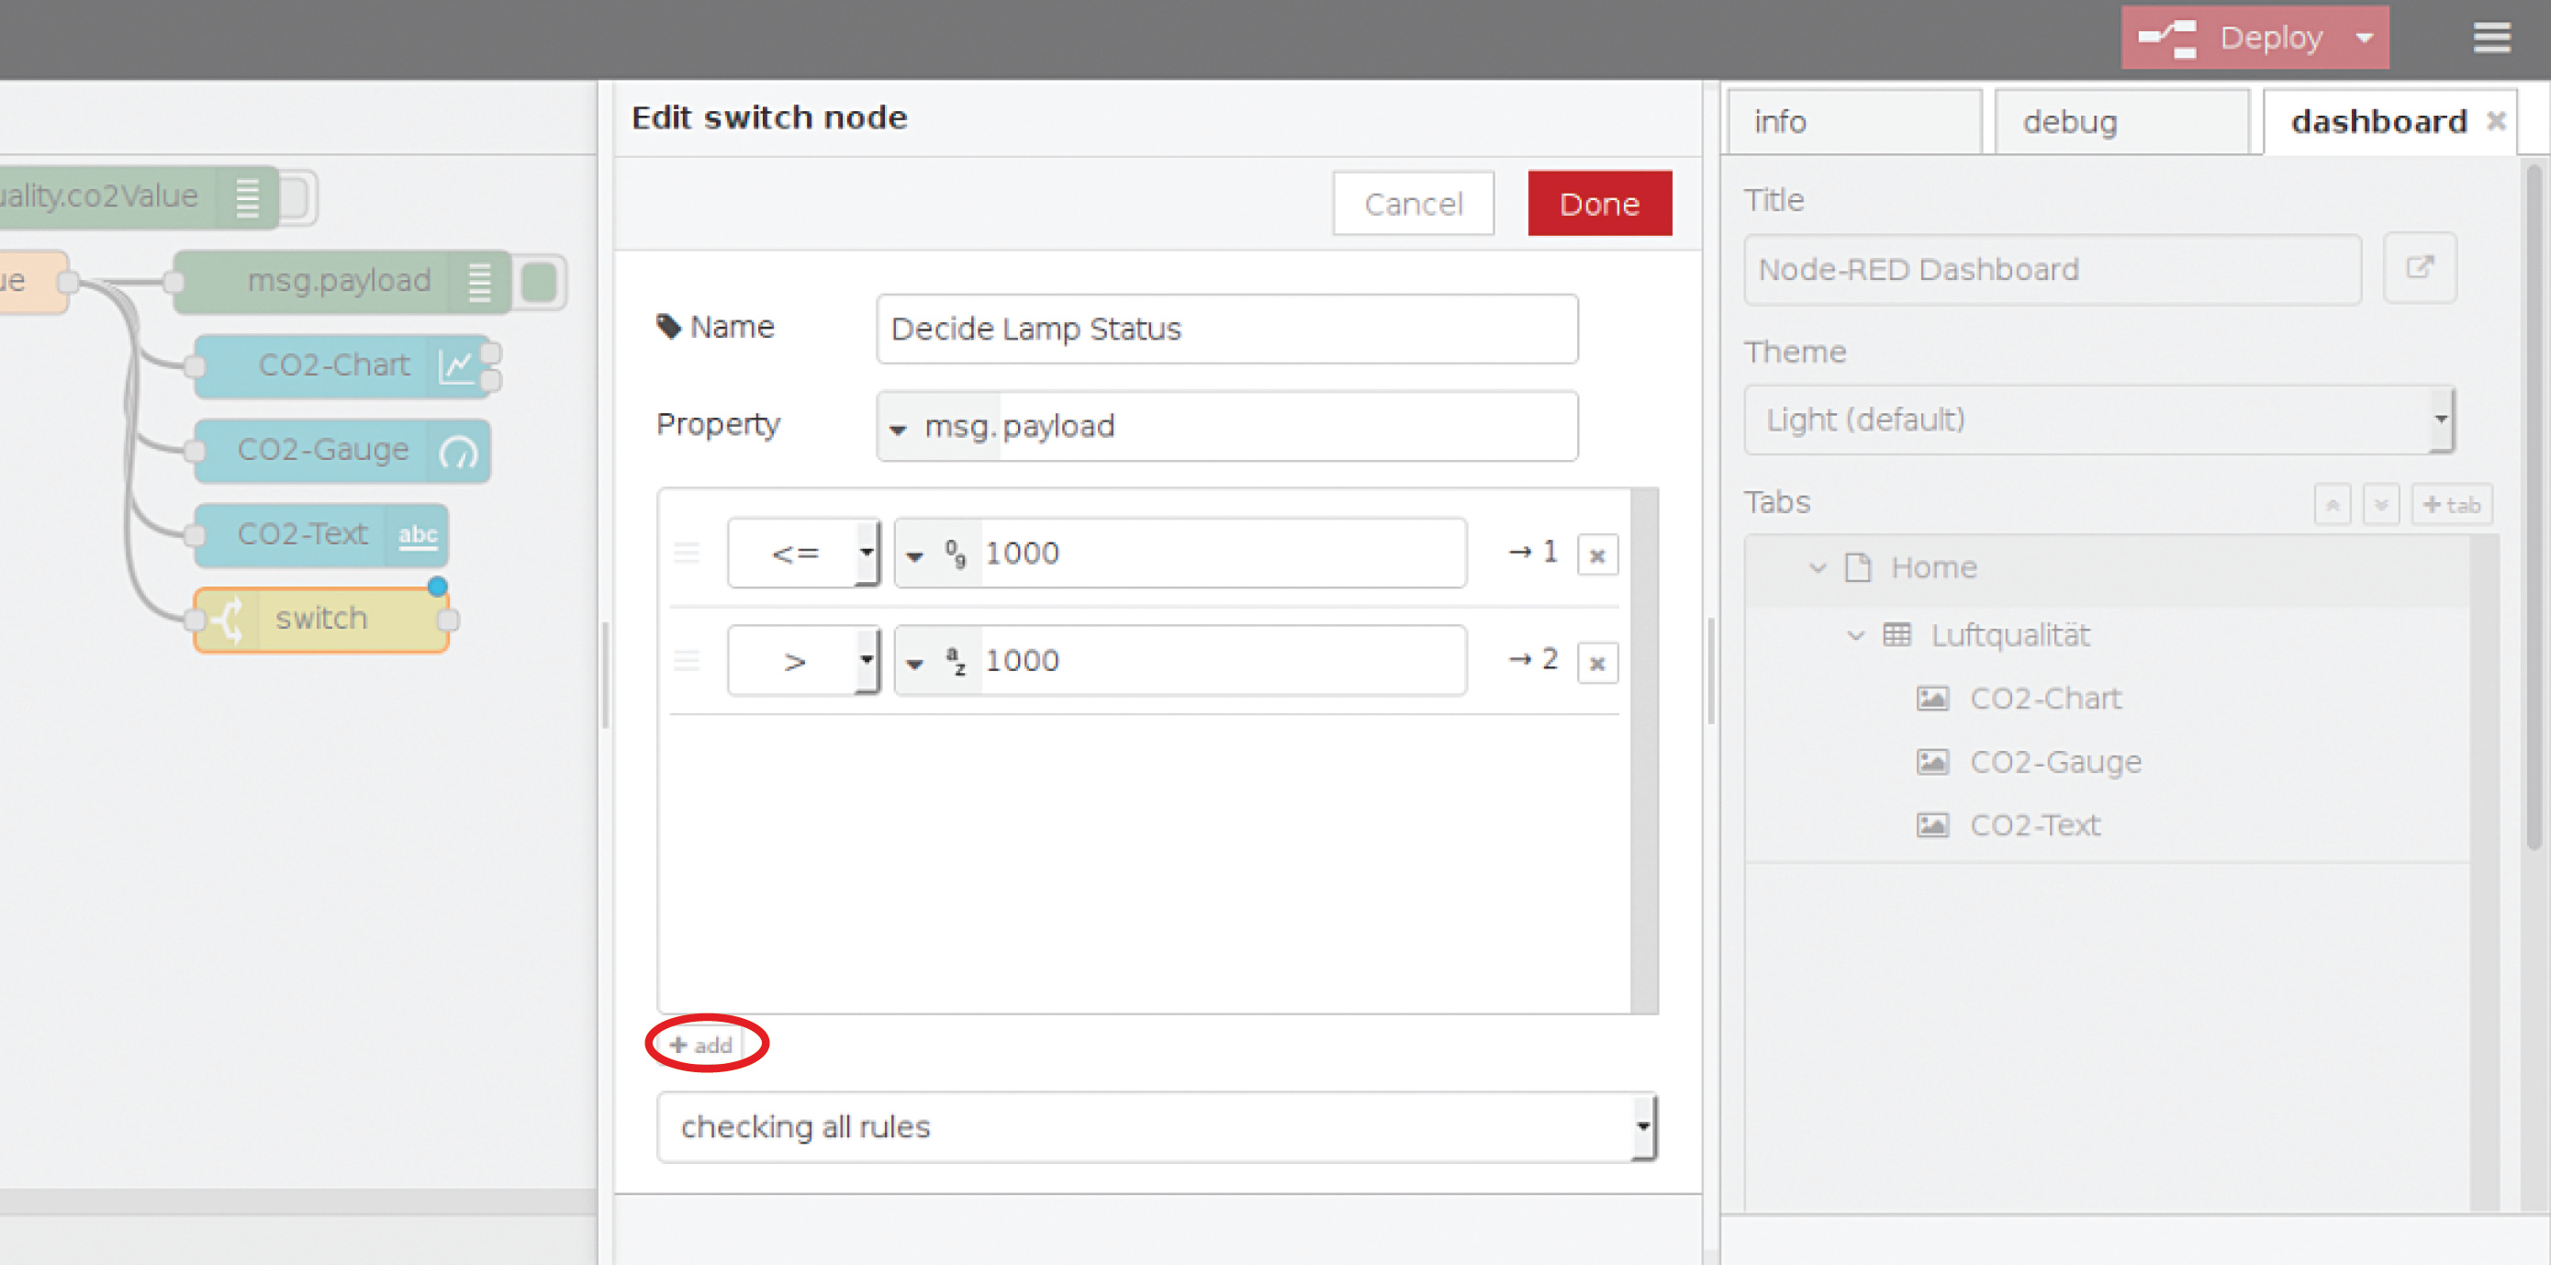The height and width of the screenshot is (1265, 2551).
Task: Click the switch node icon on canvas
Action: (228, 619)
